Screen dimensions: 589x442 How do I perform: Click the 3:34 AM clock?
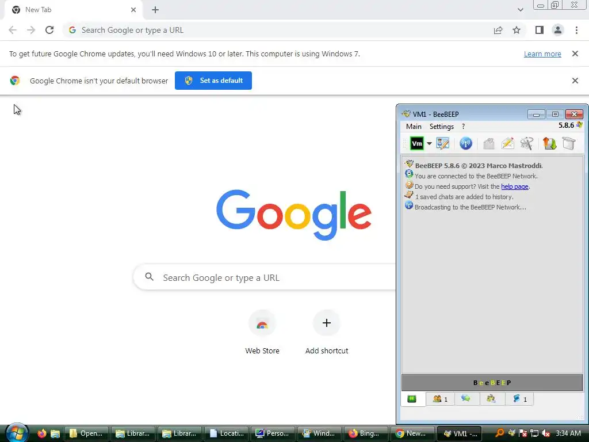click(568, 433)
